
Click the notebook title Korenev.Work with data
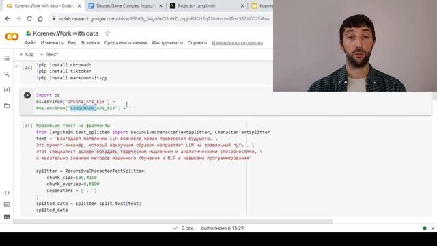coord(66,33)
